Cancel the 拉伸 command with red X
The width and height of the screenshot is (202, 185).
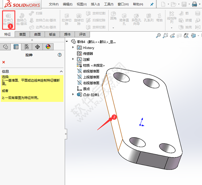(4, 62)
